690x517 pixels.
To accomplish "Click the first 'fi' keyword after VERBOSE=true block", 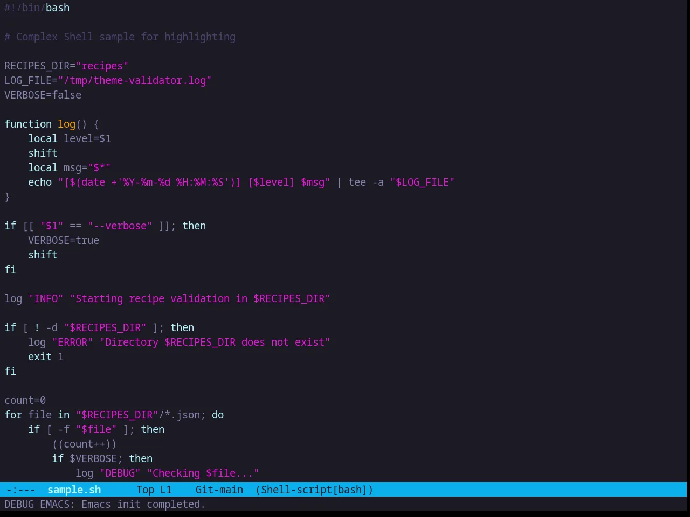I will [10, 269].
